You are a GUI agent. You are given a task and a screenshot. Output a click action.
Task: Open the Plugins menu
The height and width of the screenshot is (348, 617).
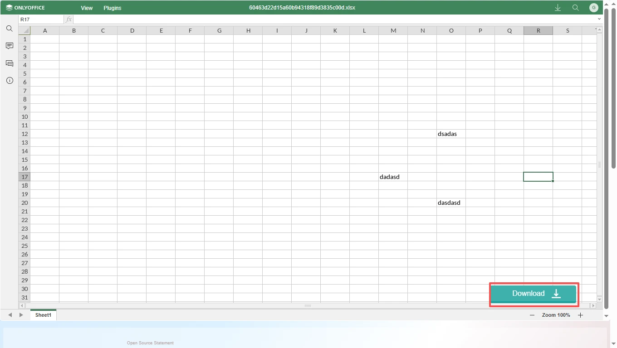point(113,8)
